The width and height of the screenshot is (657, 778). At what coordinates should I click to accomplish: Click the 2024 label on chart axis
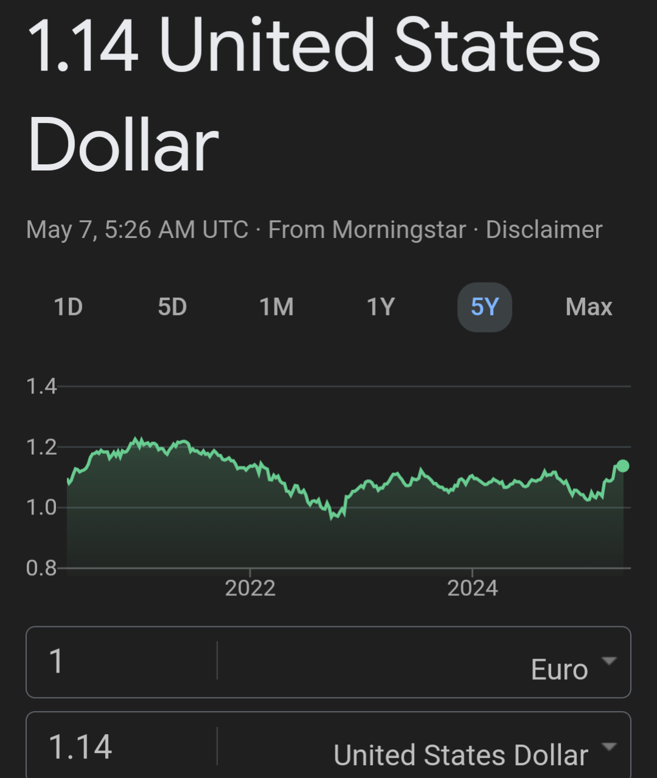point(473,588)
